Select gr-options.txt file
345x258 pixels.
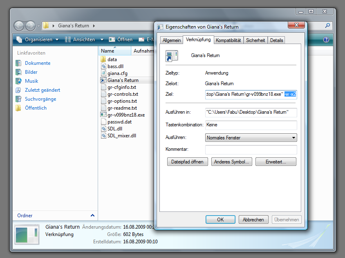122,101
